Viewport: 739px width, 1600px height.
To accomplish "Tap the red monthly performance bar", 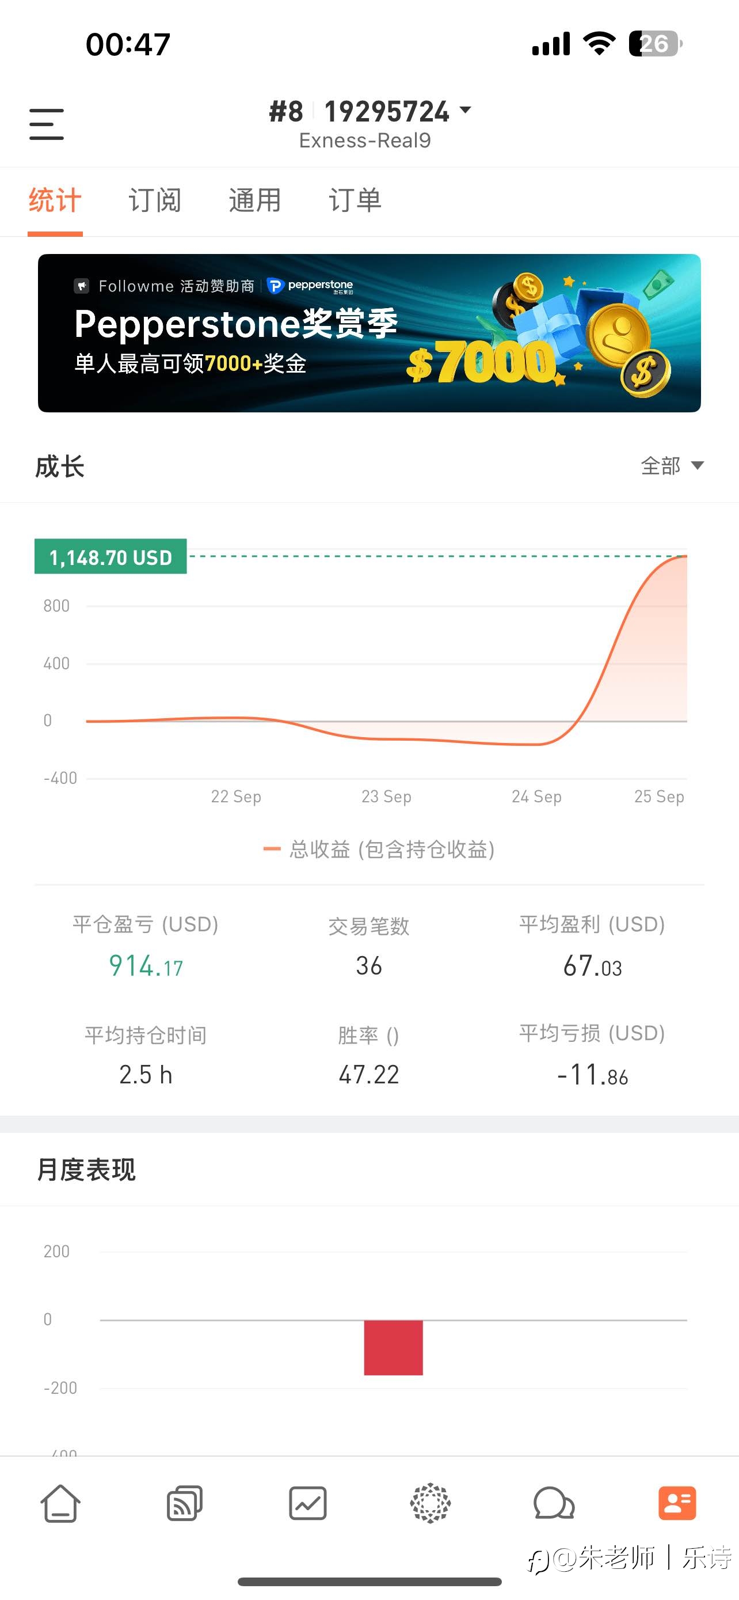I will 394,1347.
